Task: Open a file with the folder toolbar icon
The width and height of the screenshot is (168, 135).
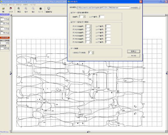Action: click(x=3, y=8)
